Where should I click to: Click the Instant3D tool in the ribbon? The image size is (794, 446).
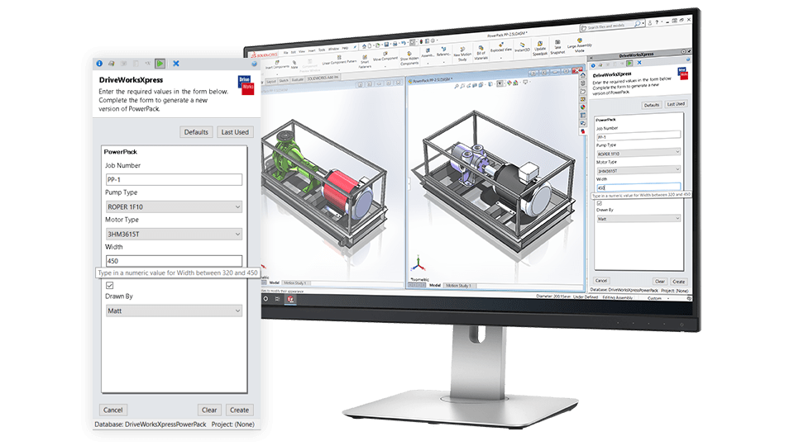[x=522, y=47]
